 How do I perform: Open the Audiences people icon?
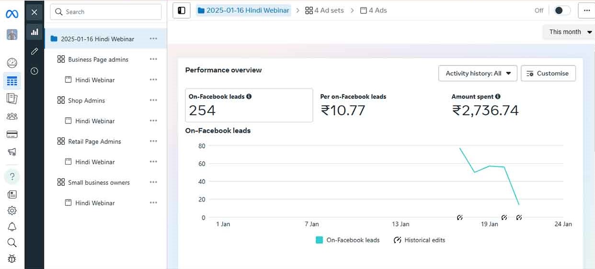coord(12,116)
